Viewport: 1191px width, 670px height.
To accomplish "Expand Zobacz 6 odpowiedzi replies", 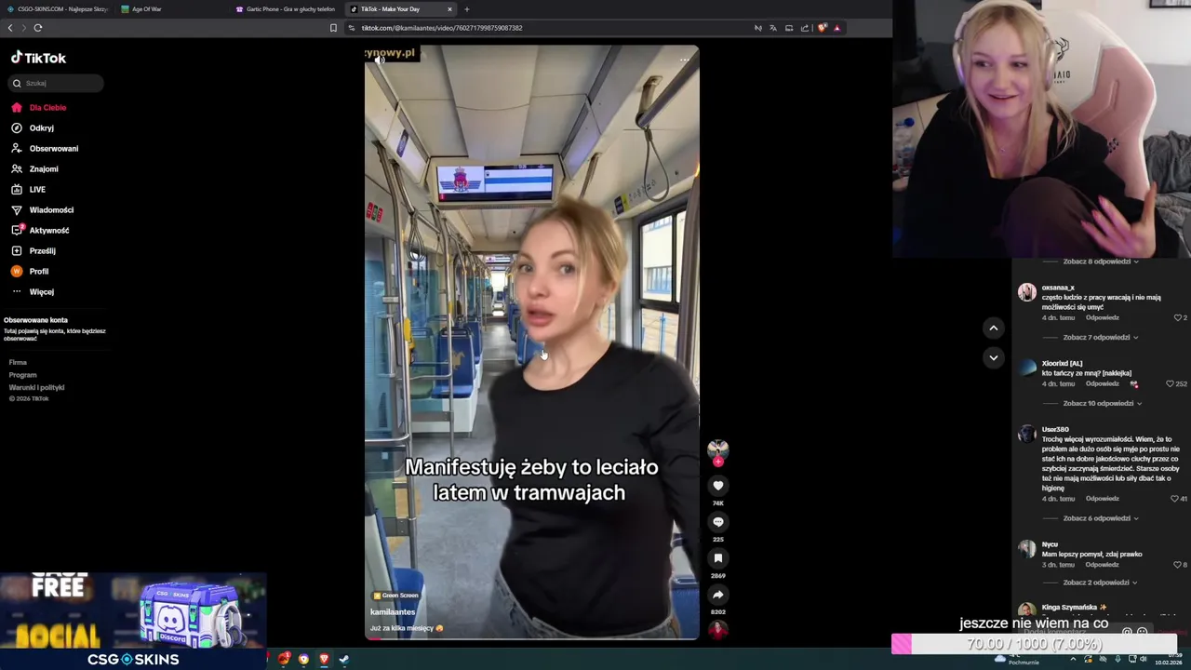I will click(x=1101, y=518).
